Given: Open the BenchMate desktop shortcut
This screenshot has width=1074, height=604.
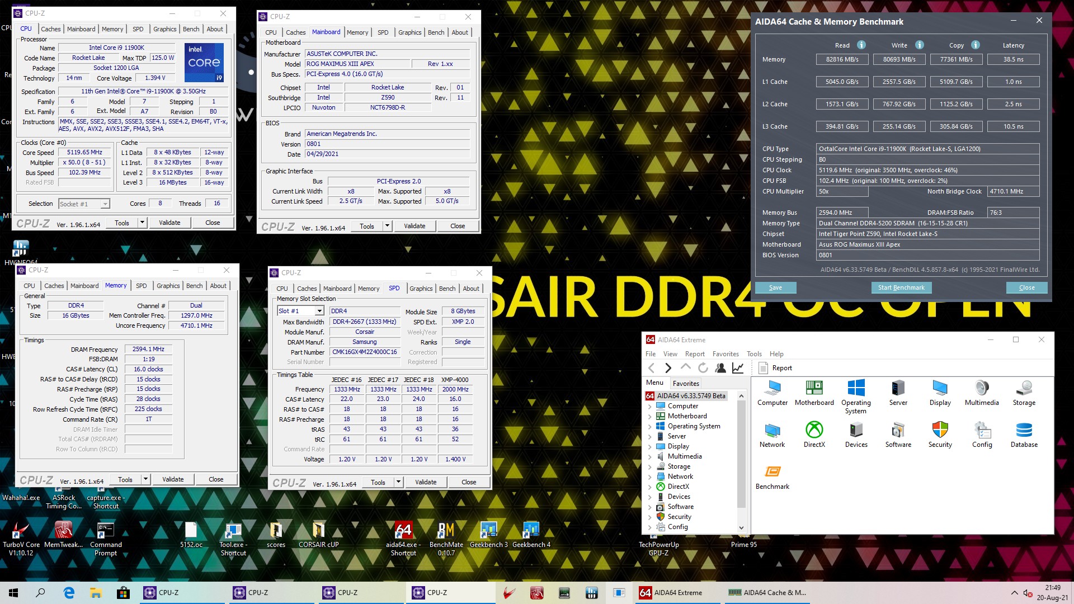Looking at the screenshot, I should 446,539.
